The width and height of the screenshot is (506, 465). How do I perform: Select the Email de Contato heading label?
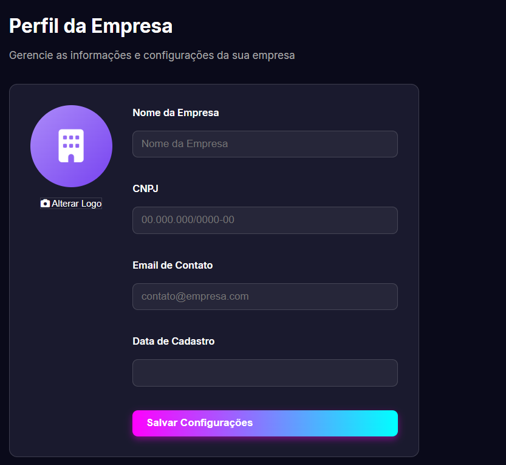coord(173,265)
